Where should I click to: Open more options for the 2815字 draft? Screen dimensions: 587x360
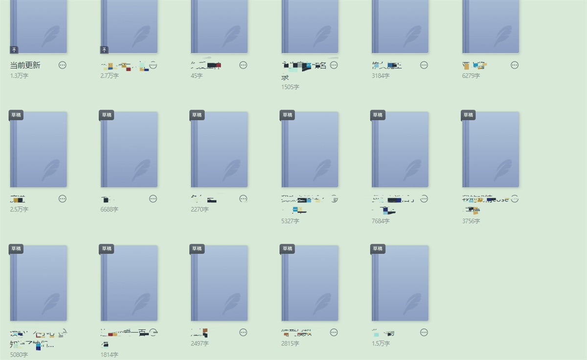coord(334,332)
